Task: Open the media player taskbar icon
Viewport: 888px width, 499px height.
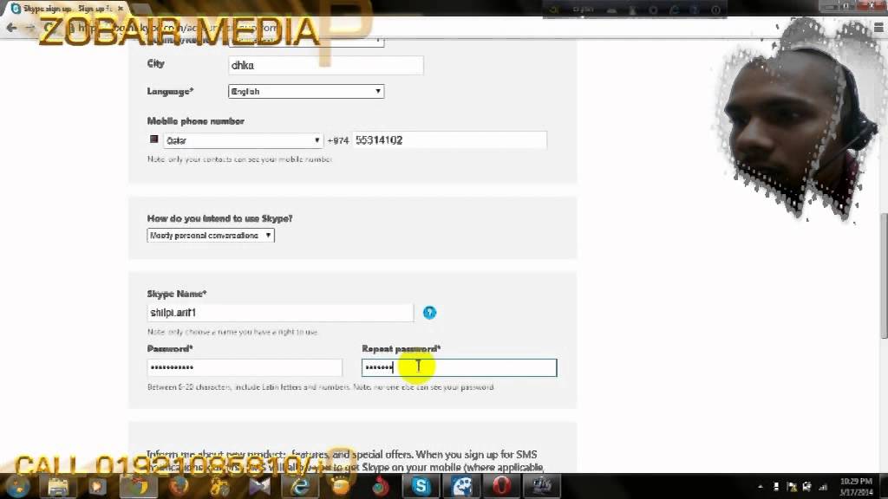Action: pos(97,486)
